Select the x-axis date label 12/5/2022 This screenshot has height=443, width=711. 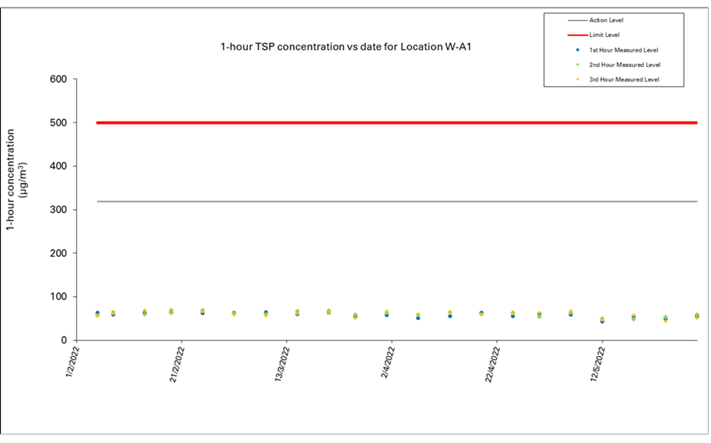pyautogui.click(x=597, y=364)
